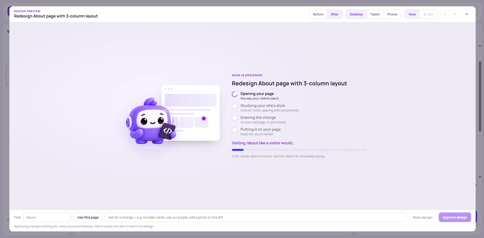Click the undo arrow icon

pos(445,14)
